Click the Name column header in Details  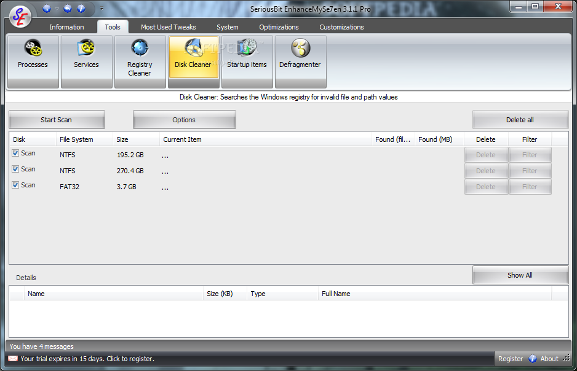pos(113,294)
